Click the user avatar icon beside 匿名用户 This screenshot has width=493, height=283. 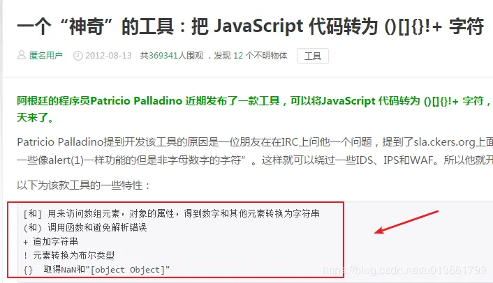pos(22,55)
